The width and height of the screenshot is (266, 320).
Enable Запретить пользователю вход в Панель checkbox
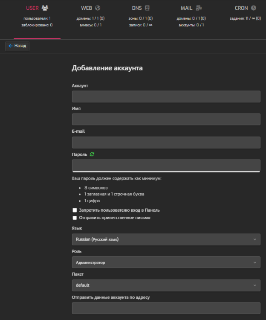(x=75, y=210)
